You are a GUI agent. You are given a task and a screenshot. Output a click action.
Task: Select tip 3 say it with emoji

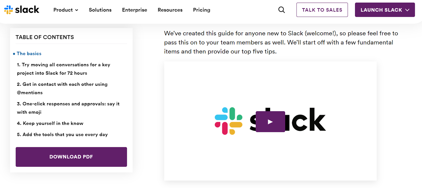pyautogui.click(x=68, y=108)
